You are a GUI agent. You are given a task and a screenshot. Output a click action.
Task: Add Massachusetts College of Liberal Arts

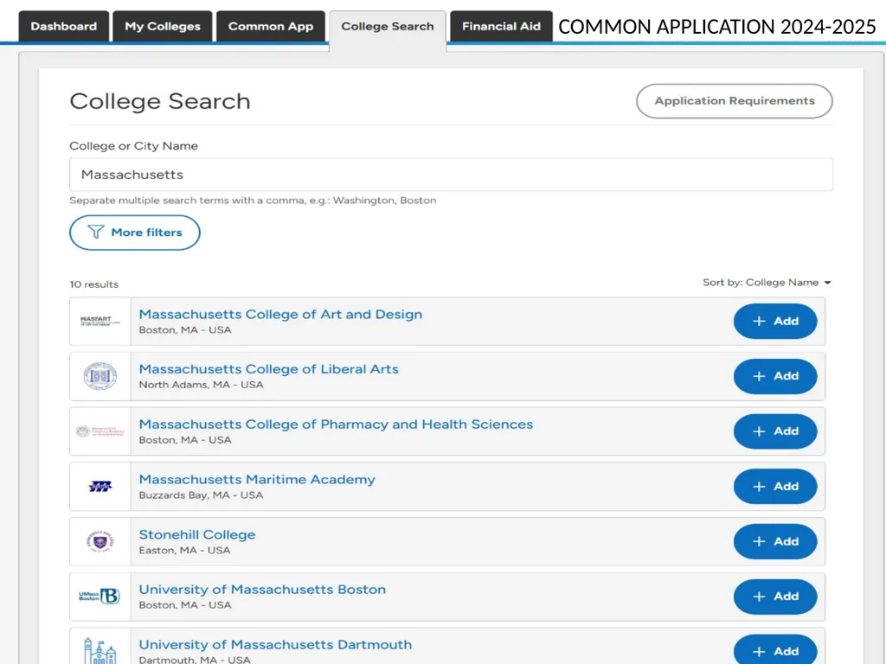[775, 376]
